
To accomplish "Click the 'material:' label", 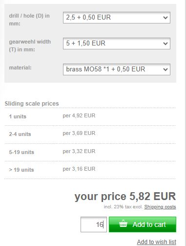I will [20, 67].
